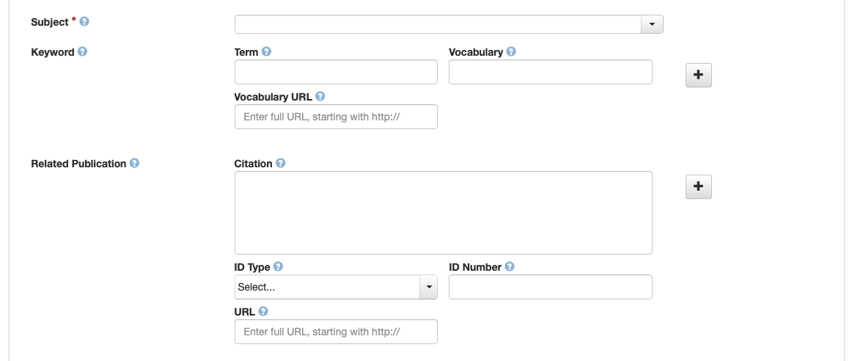Focus the Related Publication URL field
The image size is (852, 361).
point(336,332)
